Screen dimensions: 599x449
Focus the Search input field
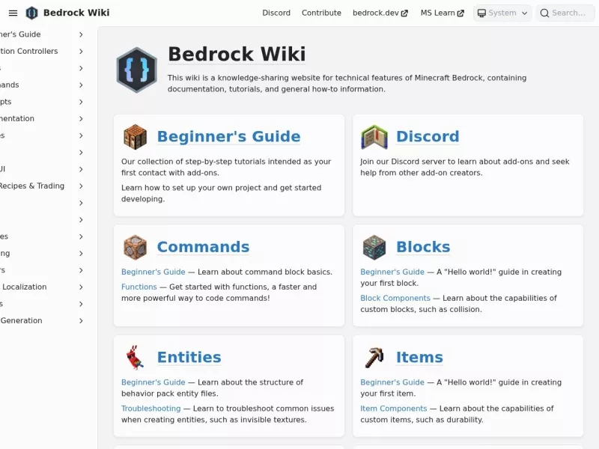click(x=565, y=13)
